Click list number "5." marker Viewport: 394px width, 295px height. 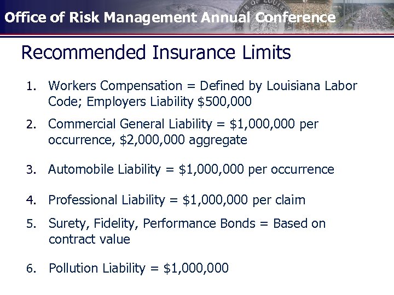[x=31, y=224]
